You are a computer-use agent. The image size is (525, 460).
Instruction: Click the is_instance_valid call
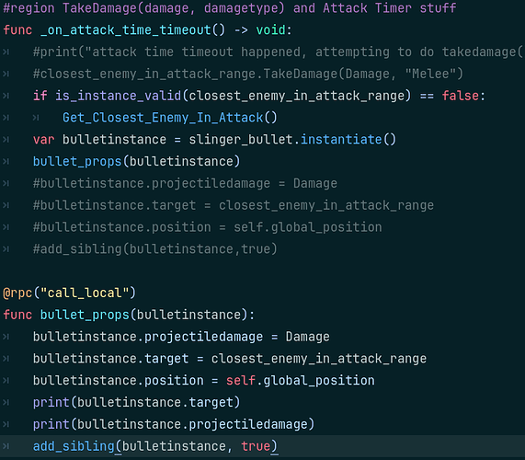(x=119, y=96)
